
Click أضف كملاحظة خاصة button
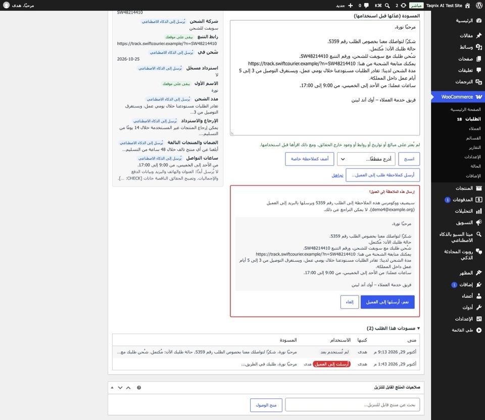(x=310, y=159)
